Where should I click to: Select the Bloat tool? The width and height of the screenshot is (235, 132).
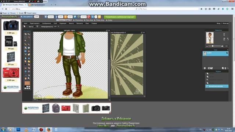pos(25,71)
